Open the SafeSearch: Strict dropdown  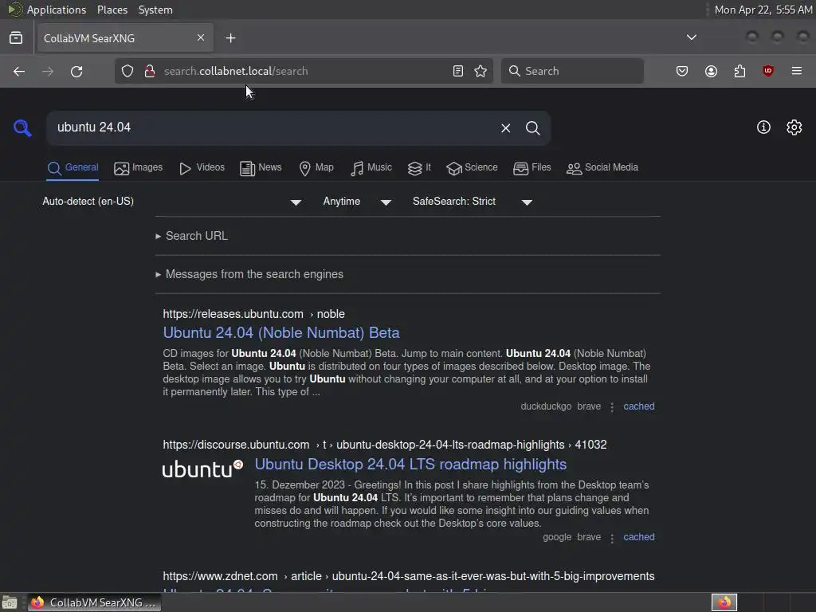pos(473,202)
